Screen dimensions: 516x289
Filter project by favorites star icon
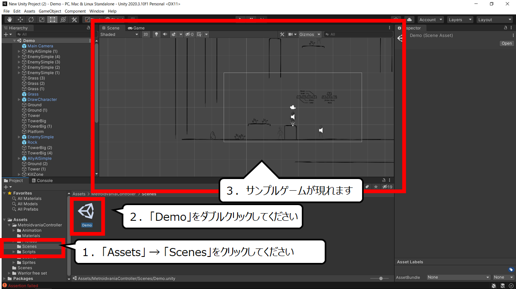pos(376,187)
